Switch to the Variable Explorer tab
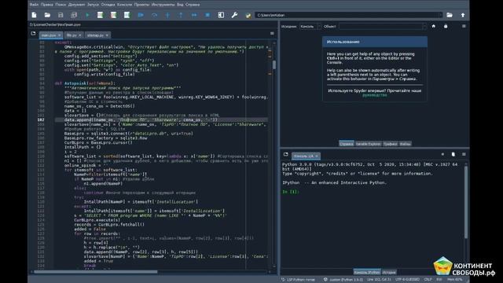The width and height of the screenshot is (503, 283). [368, 144]
